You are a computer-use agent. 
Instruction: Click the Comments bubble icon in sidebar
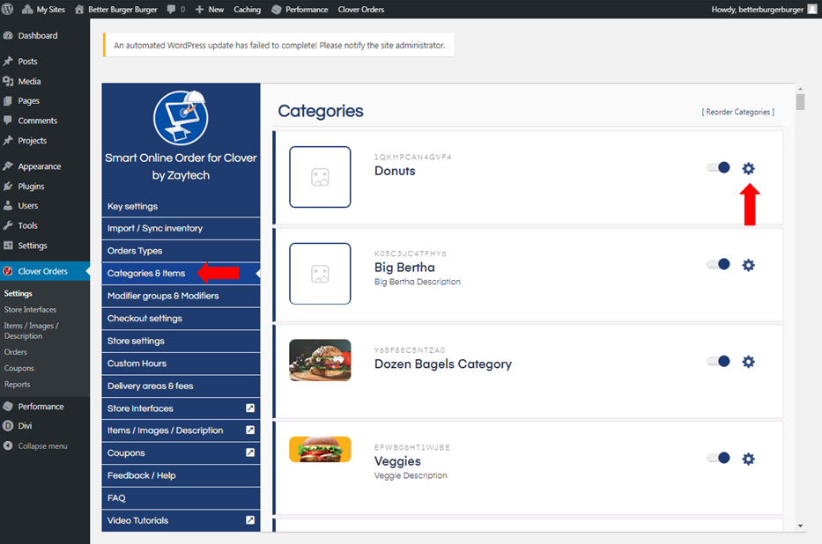8,120
